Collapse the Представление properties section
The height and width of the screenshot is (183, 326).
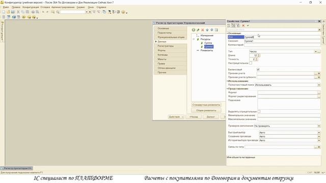click(x=227, y=89)
